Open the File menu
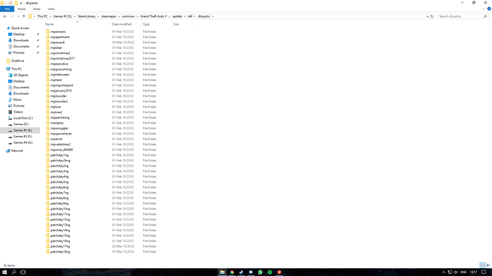This screenshot has height=276, width=492. click(x=7, y=9)
